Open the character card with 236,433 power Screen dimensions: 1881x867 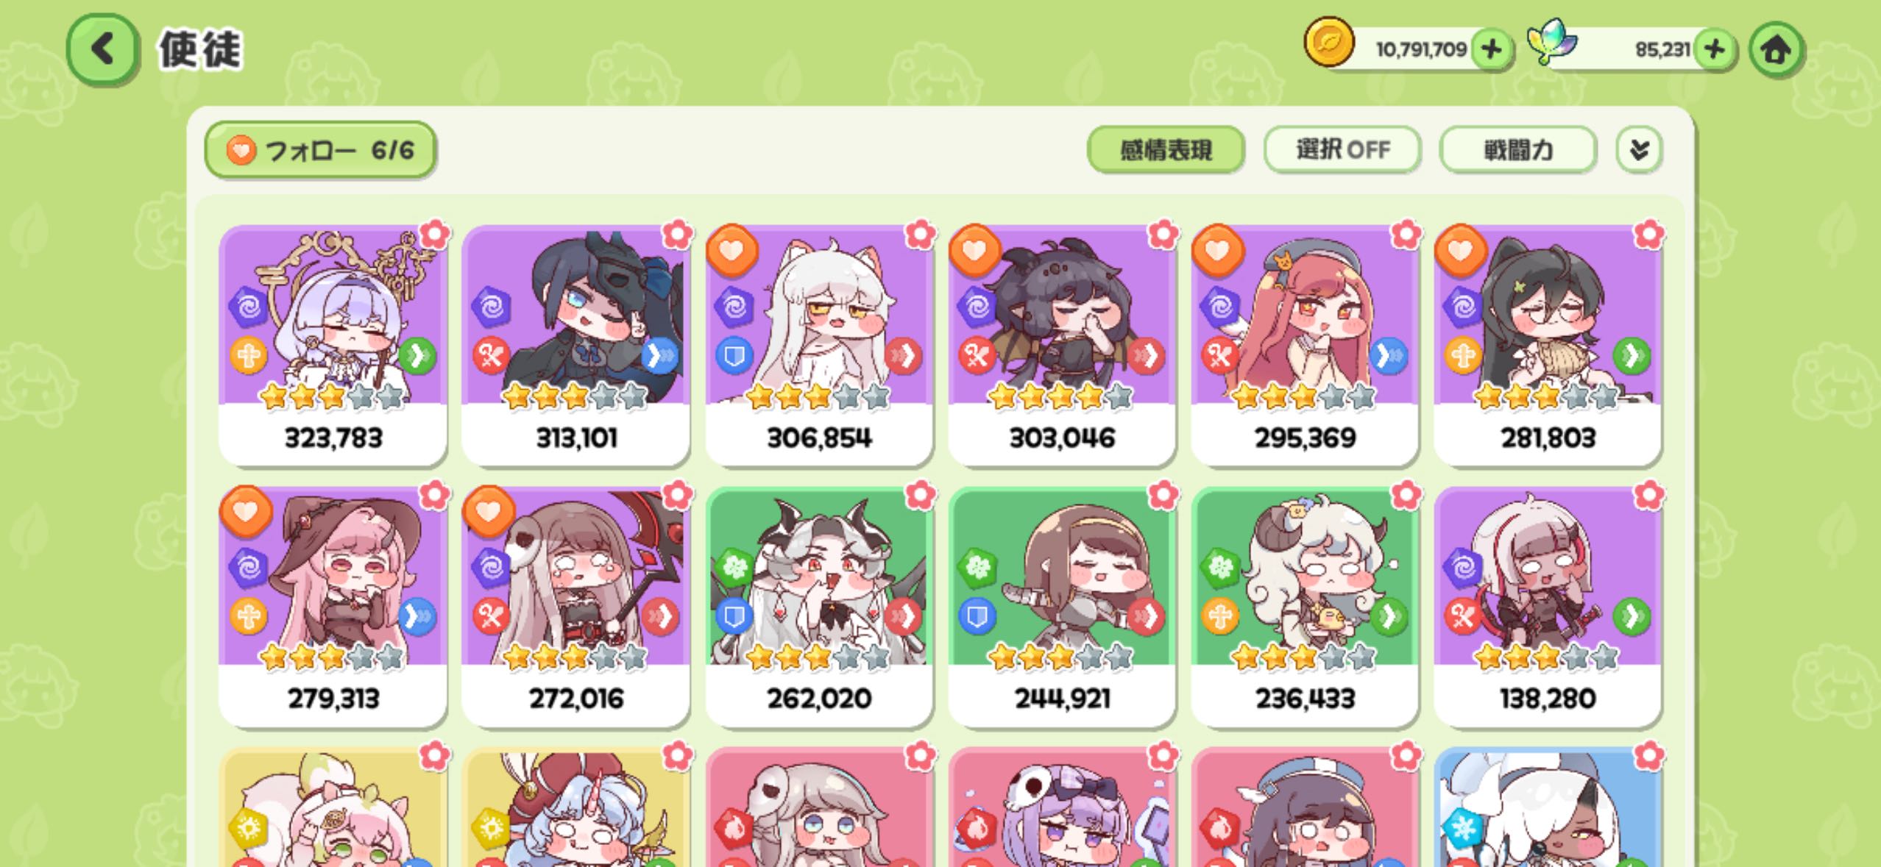click(x=1304, y=607)
